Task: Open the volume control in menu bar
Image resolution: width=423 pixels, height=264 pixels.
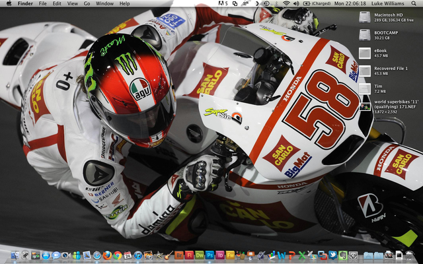Action: coord(296,3)
